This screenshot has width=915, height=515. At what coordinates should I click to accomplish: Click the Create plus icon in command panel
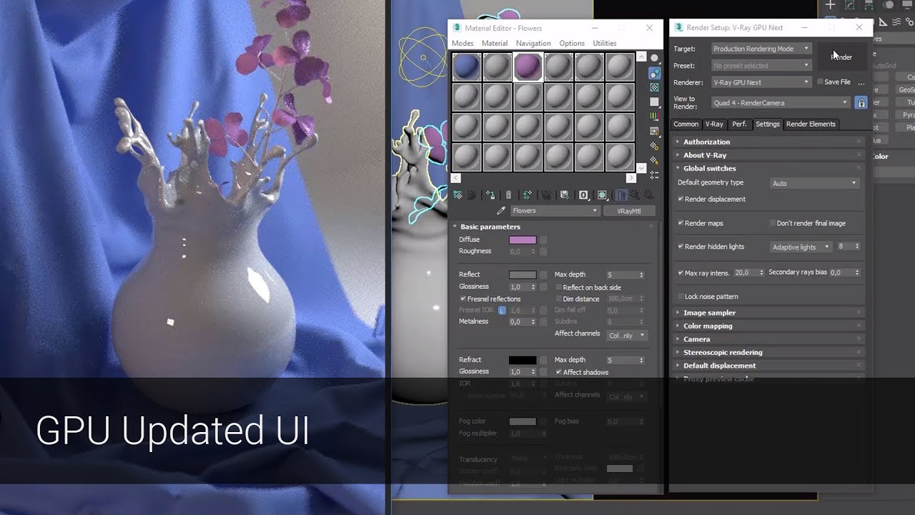click(x=830, y=5)
